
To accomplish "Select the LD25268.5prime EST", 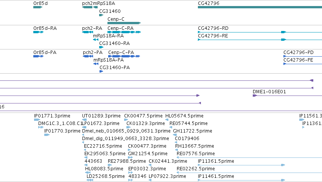I will click(x=90, y=180).
